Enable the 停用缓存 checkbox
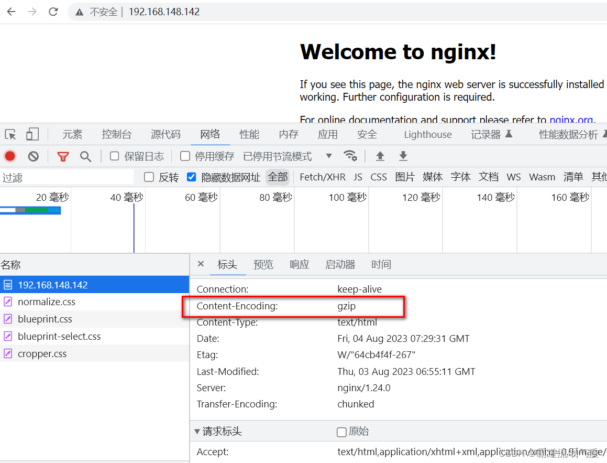The image size is (607, 463). [x=184, y=156]
